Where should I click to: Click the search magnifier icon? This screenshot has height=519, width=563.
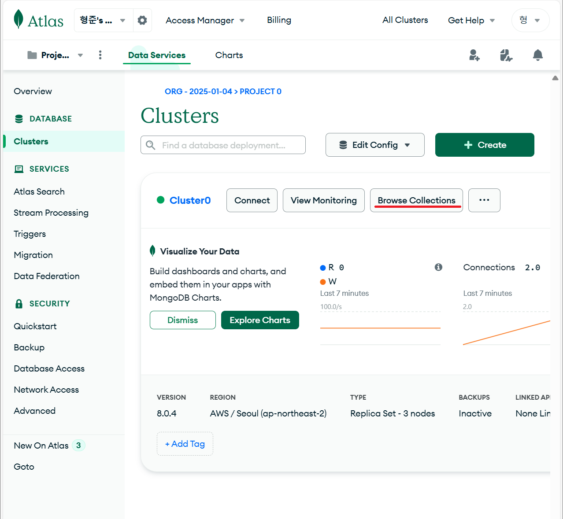151,145
